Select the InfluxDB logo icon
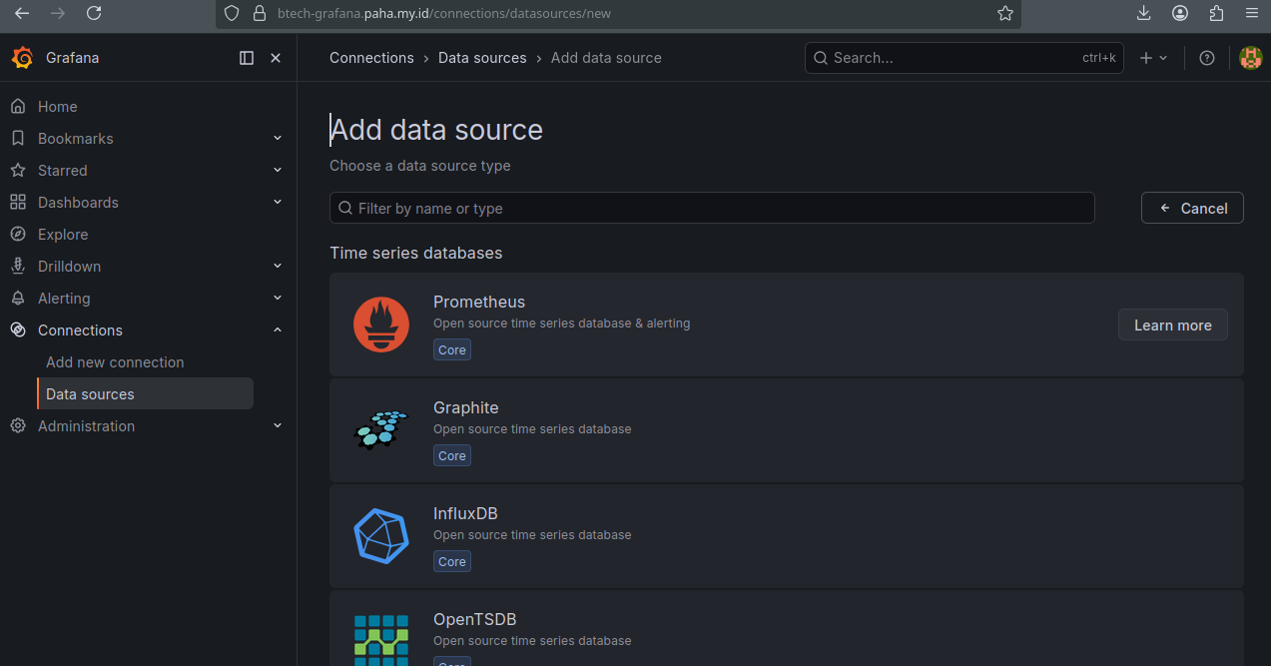Viewport: 1271px width, 666px height. 381,536
